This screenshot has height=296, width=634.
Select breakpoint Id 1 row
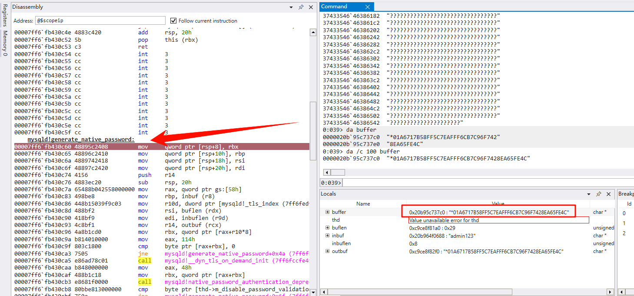[624, 223]
